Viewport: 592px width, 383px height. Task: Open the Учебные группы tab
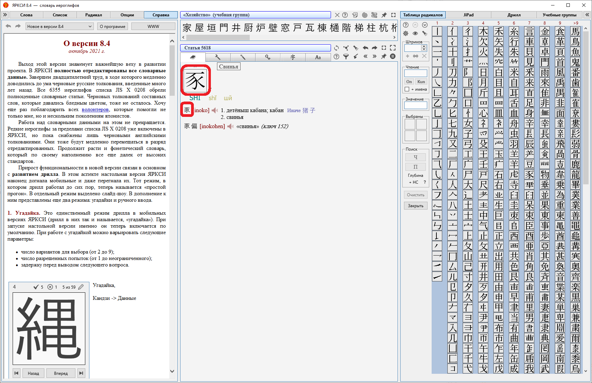point(559,15)
